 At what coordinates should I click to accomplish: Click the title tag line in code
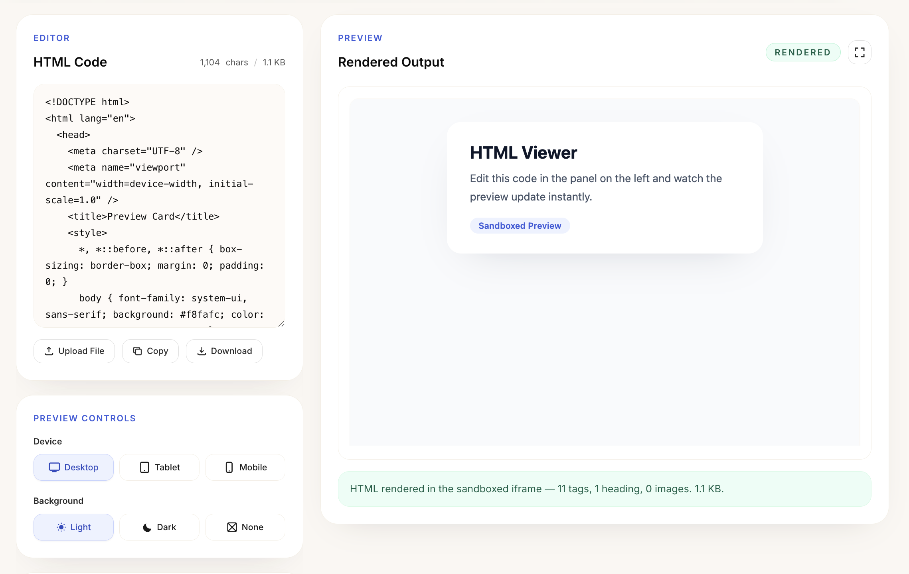[144, 216]
